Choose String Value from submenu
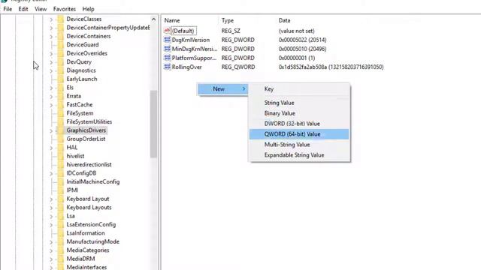 pos(299,103)
